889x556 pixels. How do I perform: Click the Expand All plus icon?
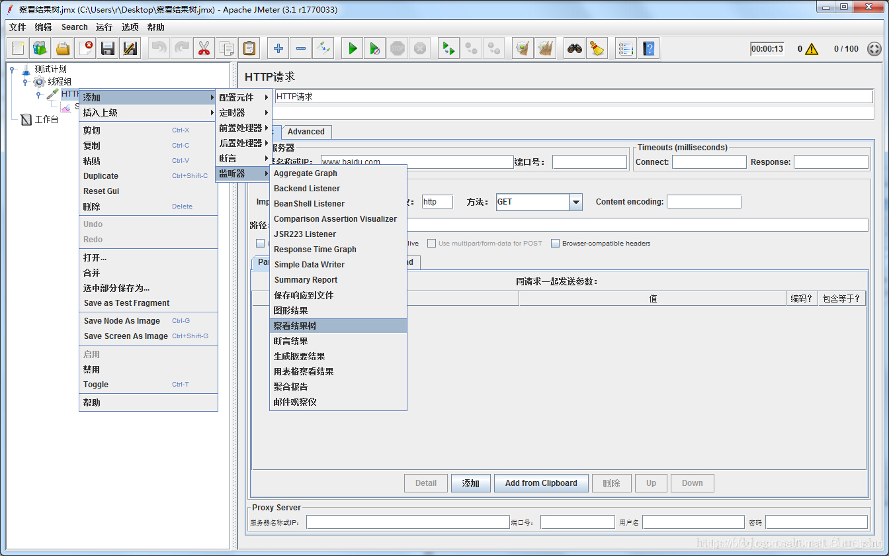[x=278, y=48]
